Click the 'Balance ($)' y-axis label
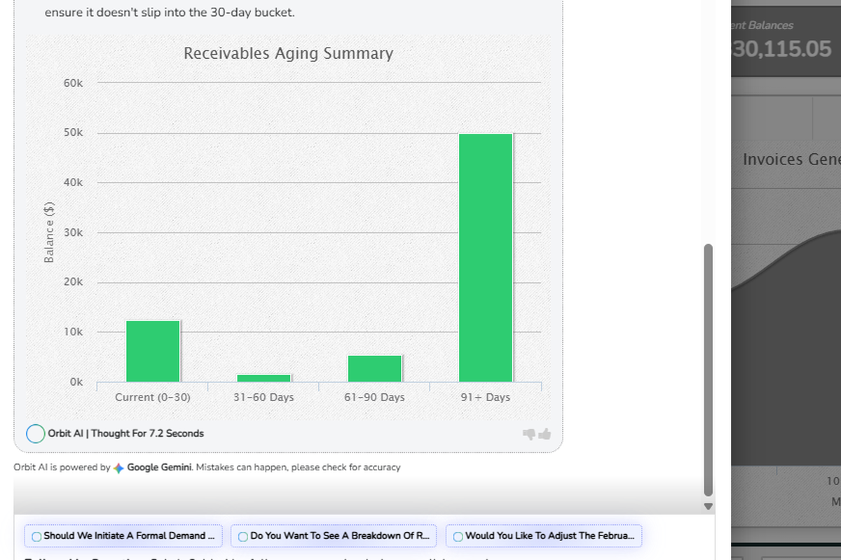This screenshot has height=560, width=841. (49, 232)
